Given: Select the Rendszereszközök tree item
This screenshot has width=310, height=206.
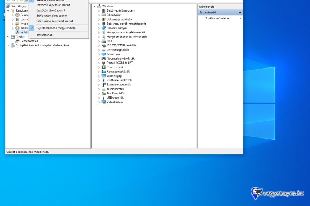Looking at the screenshot, I should point(118,72).
